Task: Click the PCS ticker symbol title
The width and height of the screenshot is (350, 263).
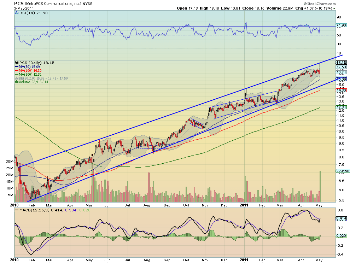Action: coord(19,4)
